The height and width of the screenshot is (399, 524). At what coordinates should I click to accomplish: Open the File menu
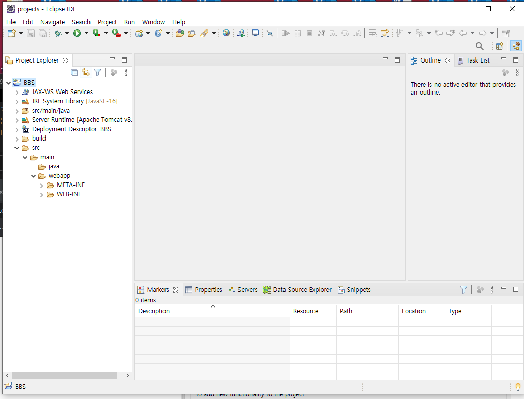coord(11,22)
